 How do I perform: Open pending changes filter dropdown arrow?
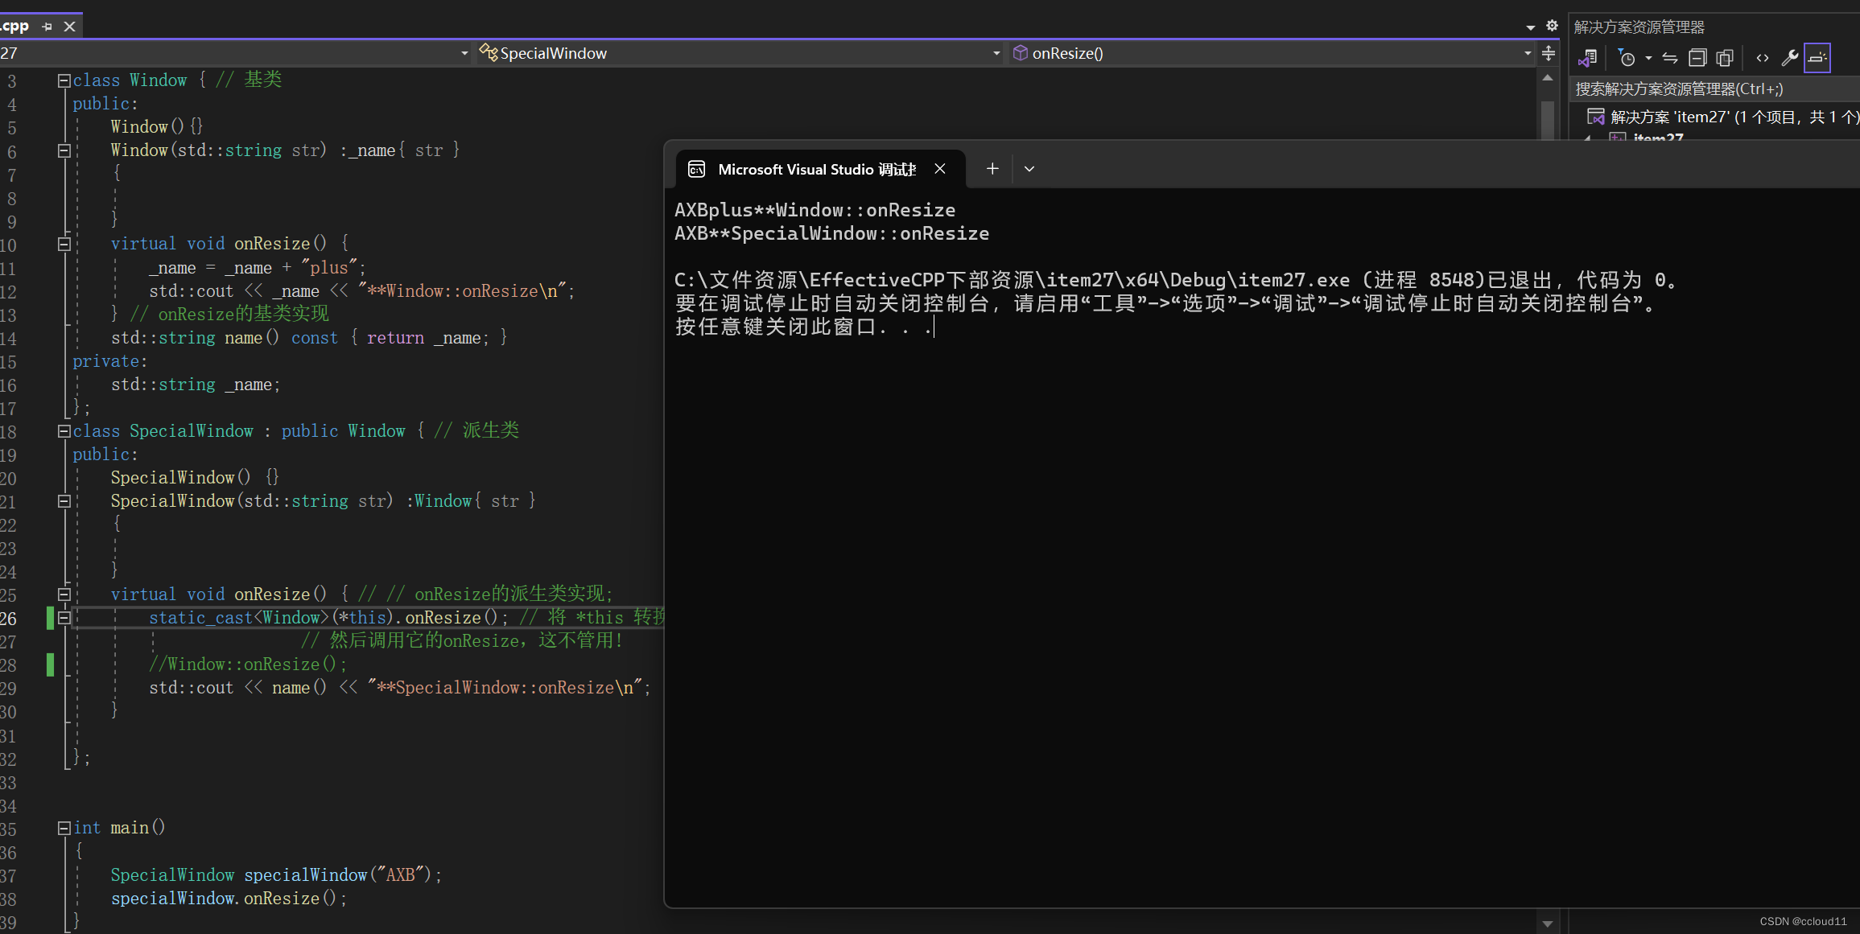coord(1648,58)
